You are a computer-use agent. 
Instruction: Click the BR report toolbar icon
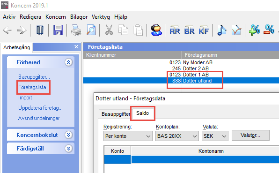pos(189,30)
